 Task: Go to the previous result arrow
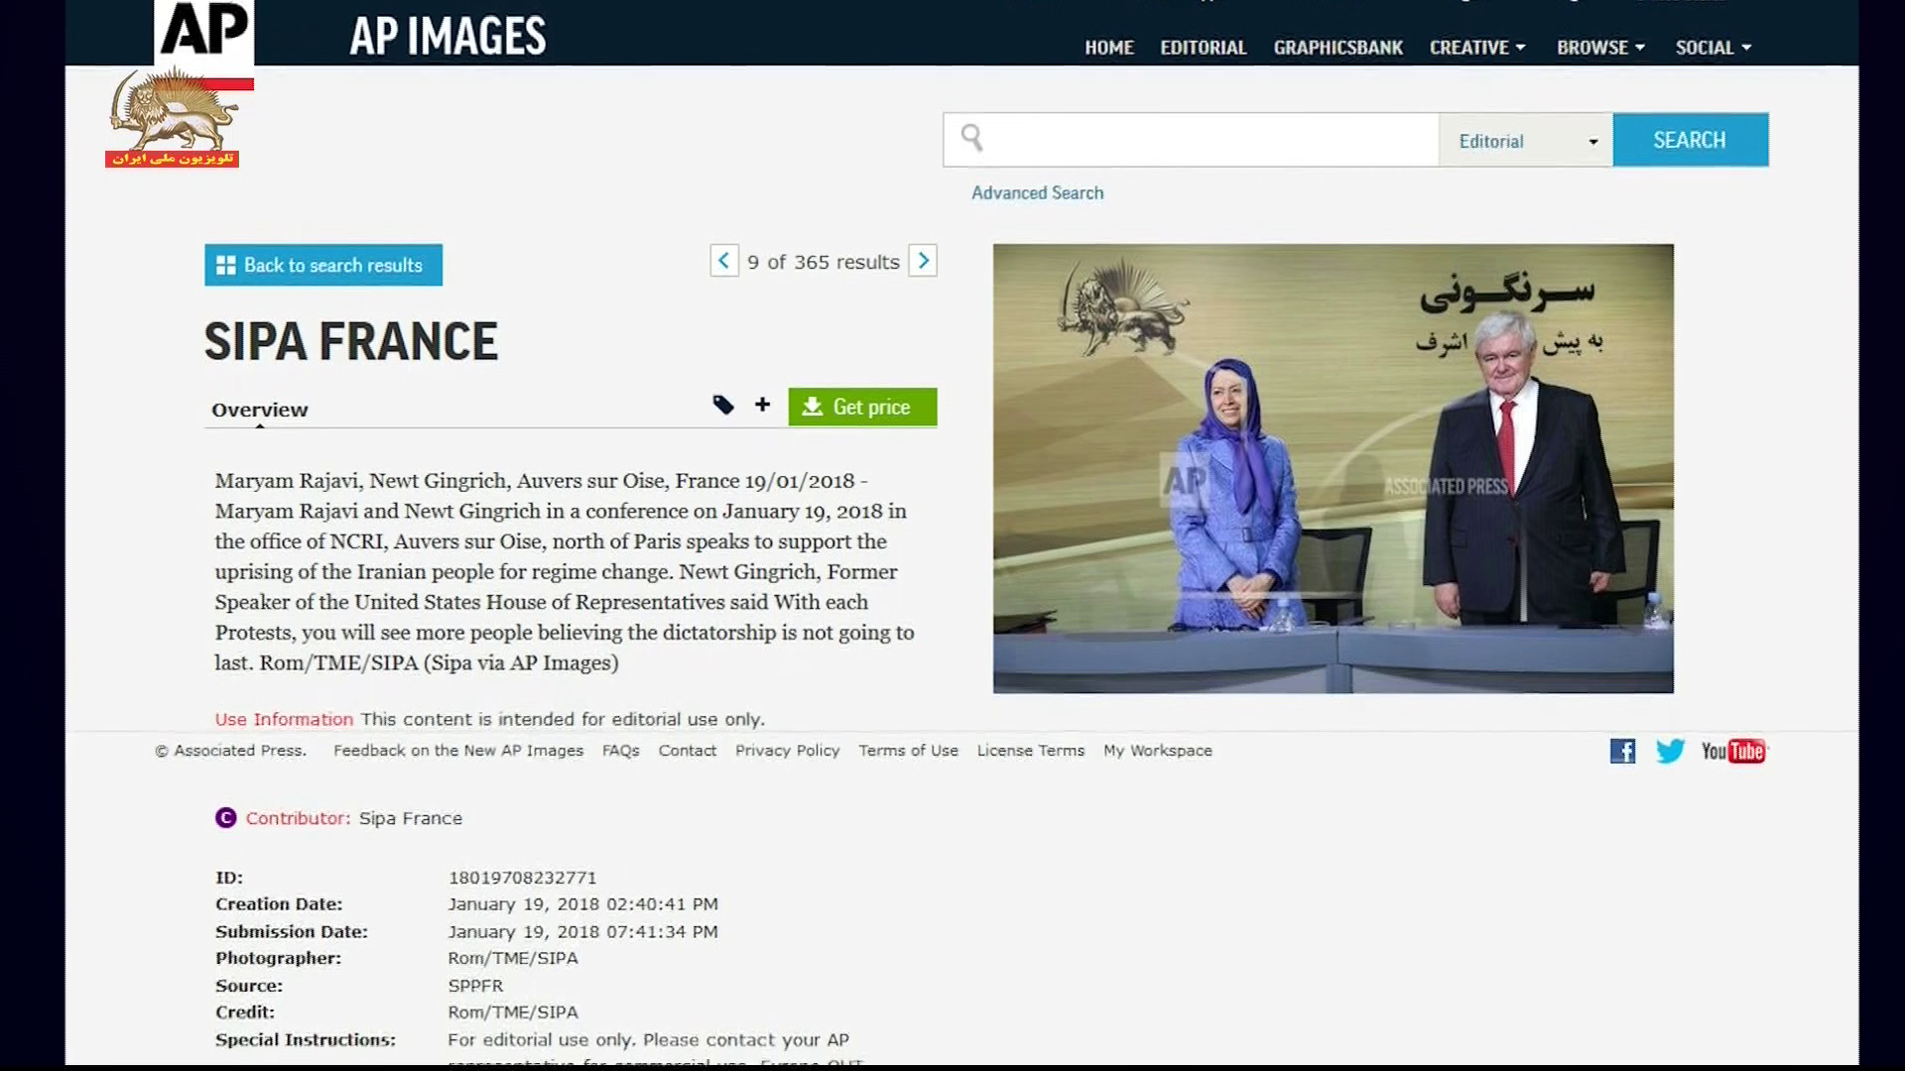[x=724, y=261]
